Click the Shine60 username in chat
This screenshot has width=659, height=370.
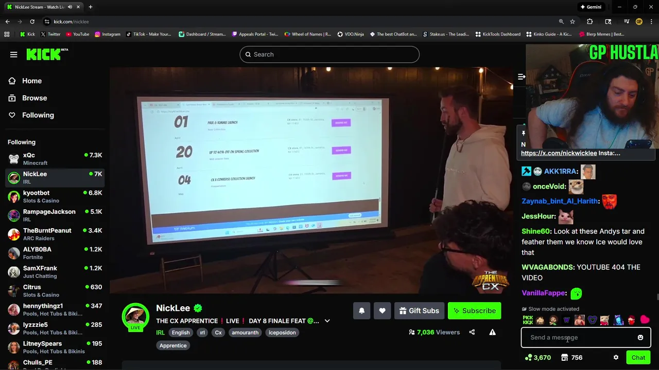coord(536,231)
